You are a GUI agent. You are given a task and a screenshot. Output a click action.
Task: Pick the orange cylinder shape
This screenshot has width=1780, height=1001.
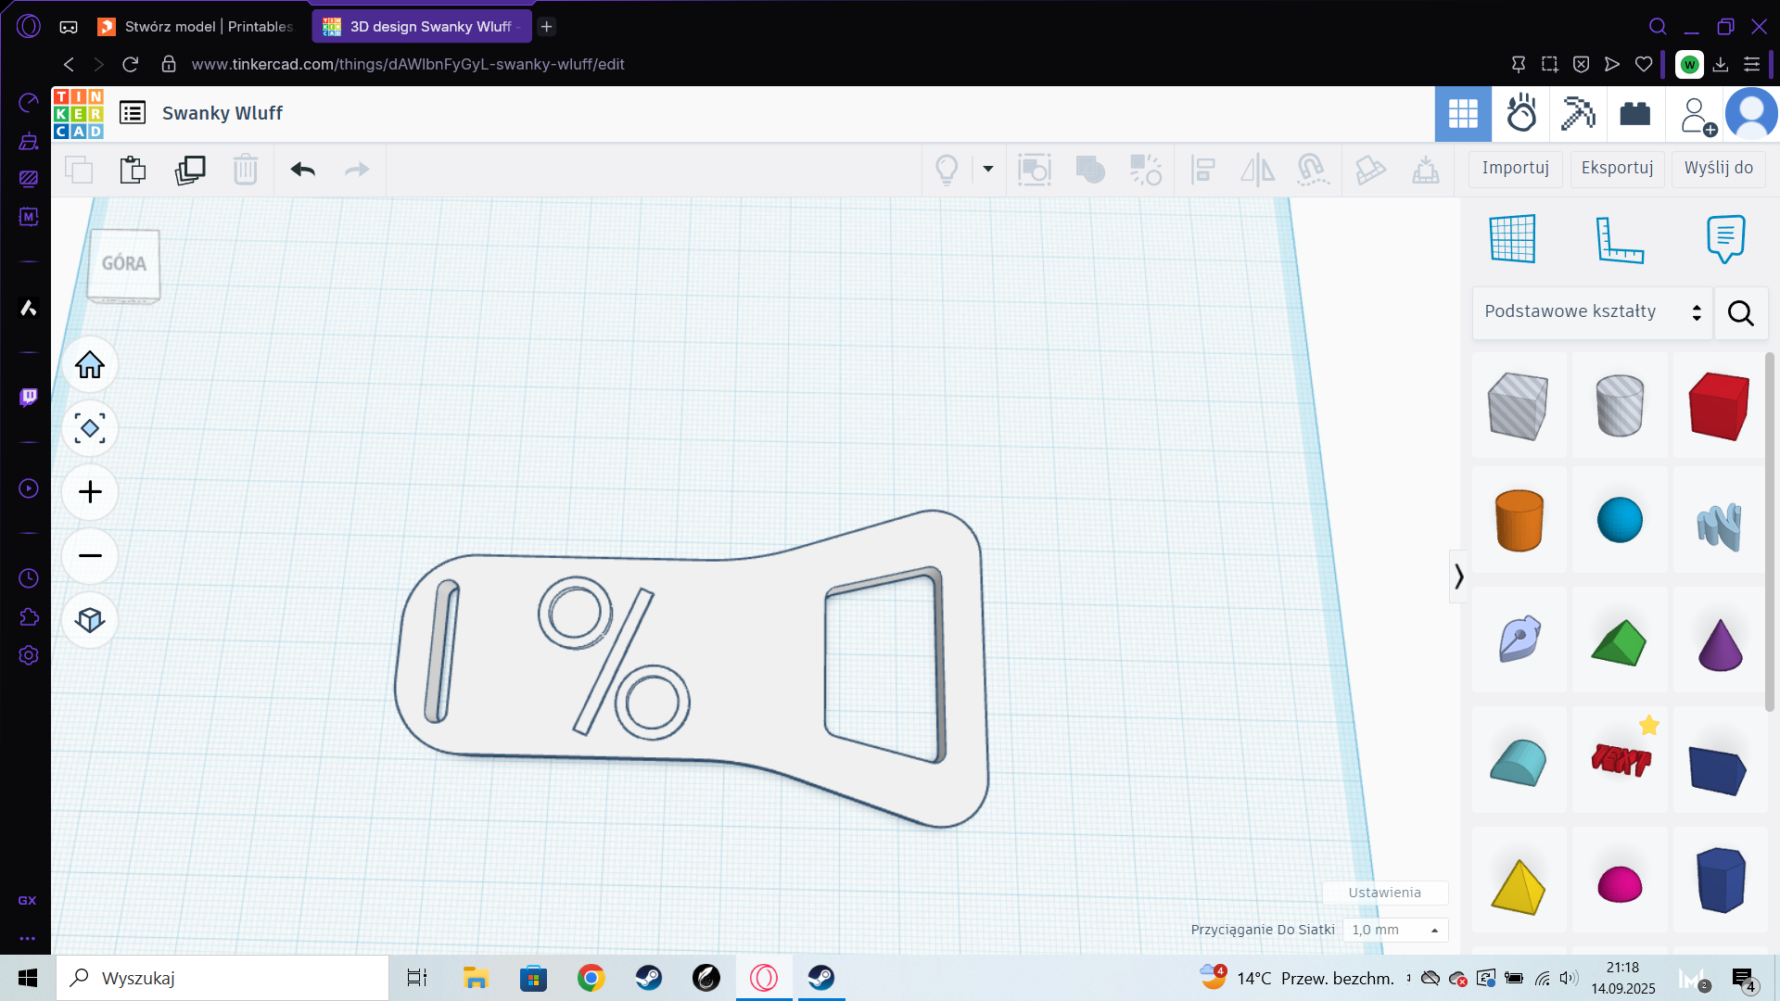[x=1519, y=521]
